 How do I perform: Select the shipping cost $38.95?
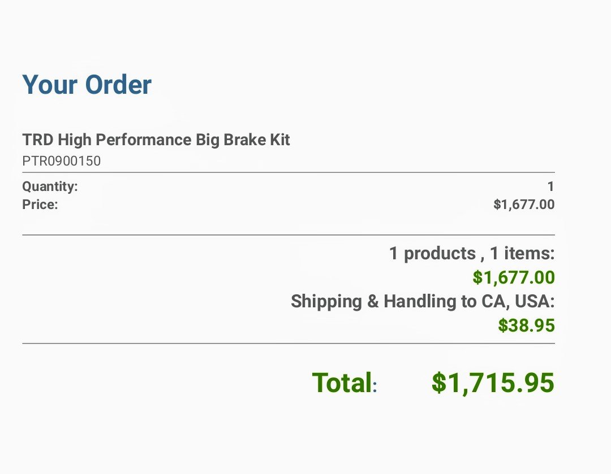tap(527, 325)
